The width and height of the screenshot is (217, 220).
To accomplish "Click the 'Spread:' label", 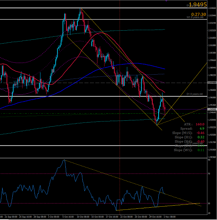I will coord(186,128).
